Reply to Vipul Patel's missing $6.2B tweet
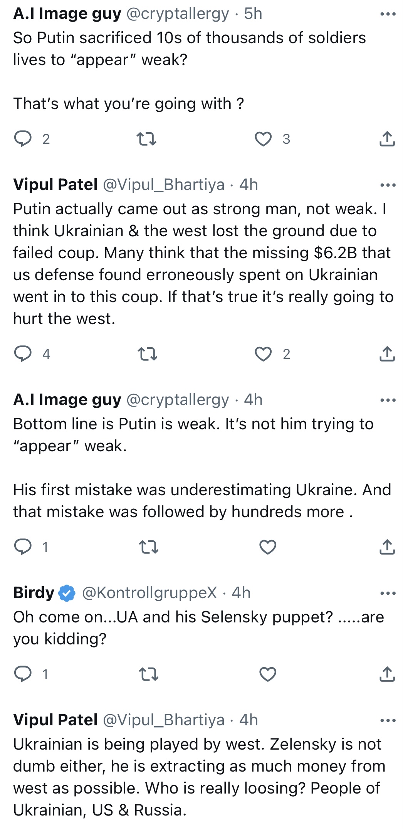 click(23, 354)
